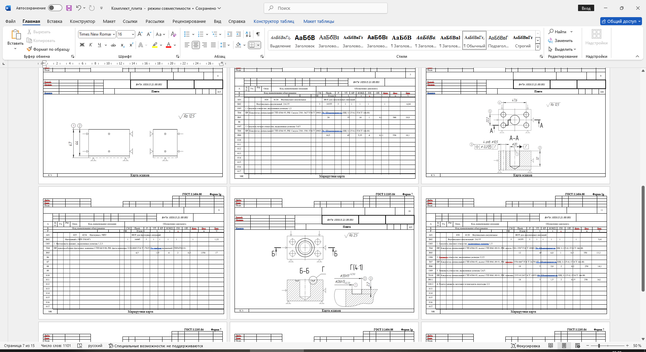Click the center alignment icon
The image size is (646, 352).
pyautogui.click(x=195, y=45)
